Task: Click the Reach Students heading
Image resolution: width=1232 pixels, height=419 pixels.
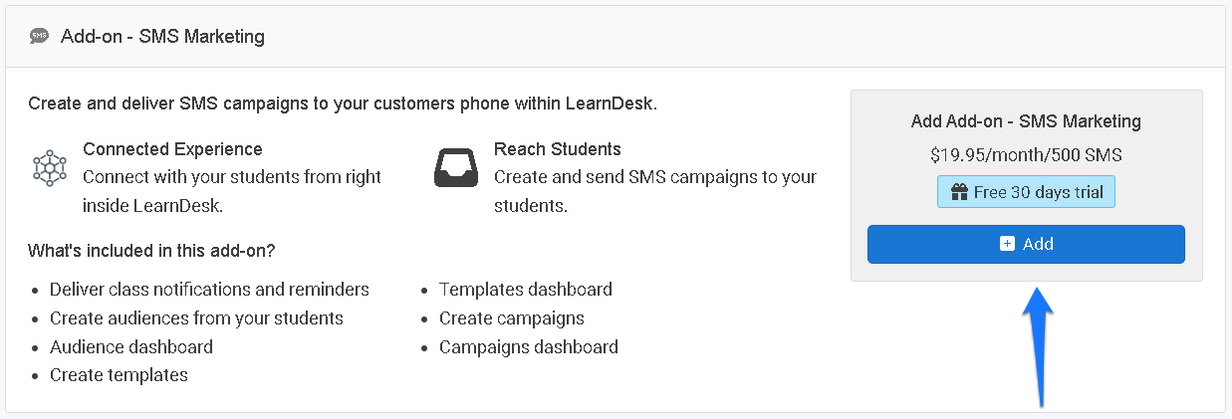Action: [557, 149]
